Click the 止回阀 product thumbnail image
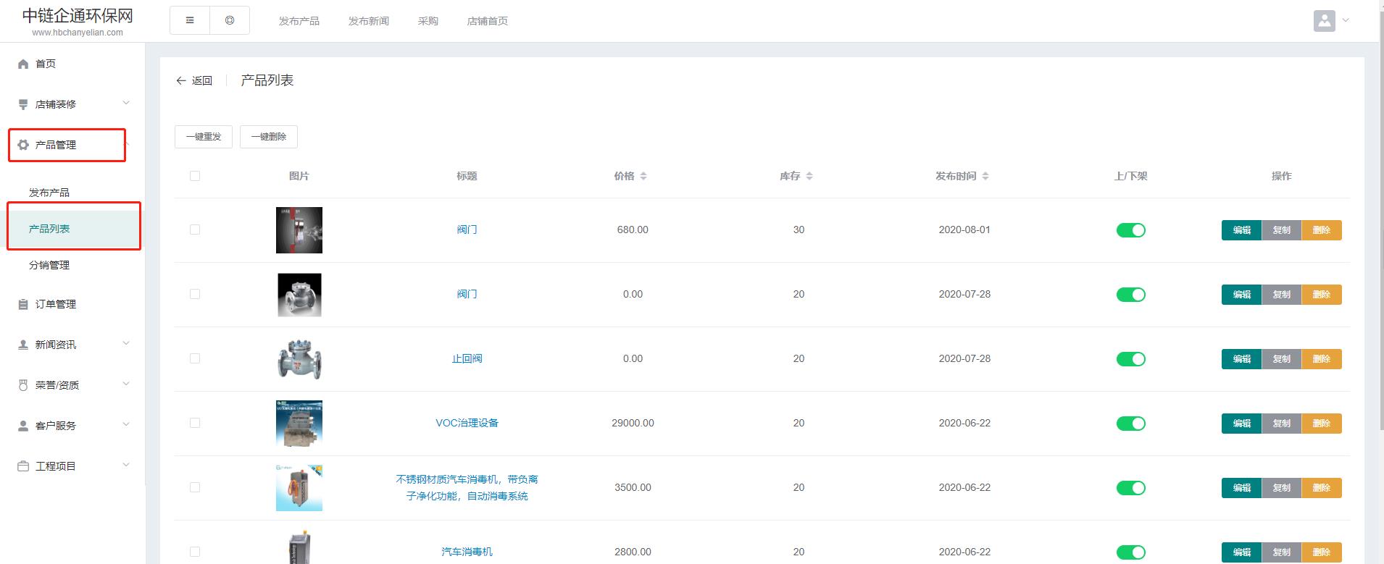 tap(299, 359)
